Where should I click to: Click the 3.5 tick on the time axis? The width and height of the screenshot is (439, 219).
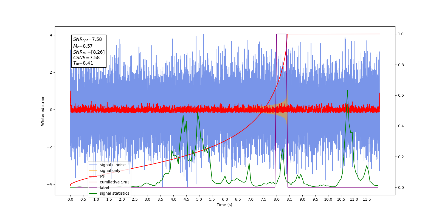[161, 199]
